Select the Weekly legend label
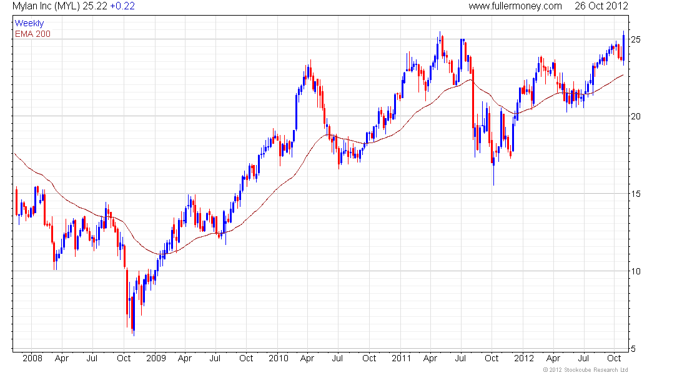 29,24
